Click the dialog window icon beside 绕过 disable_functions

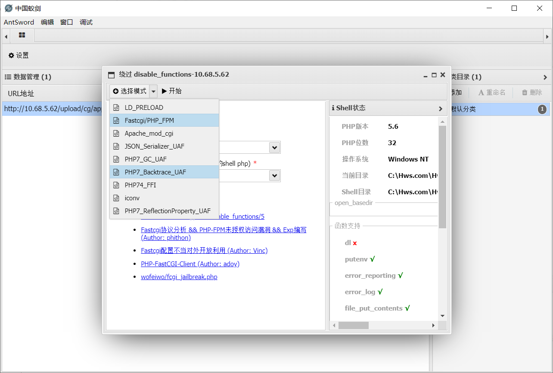coord(112,75)
